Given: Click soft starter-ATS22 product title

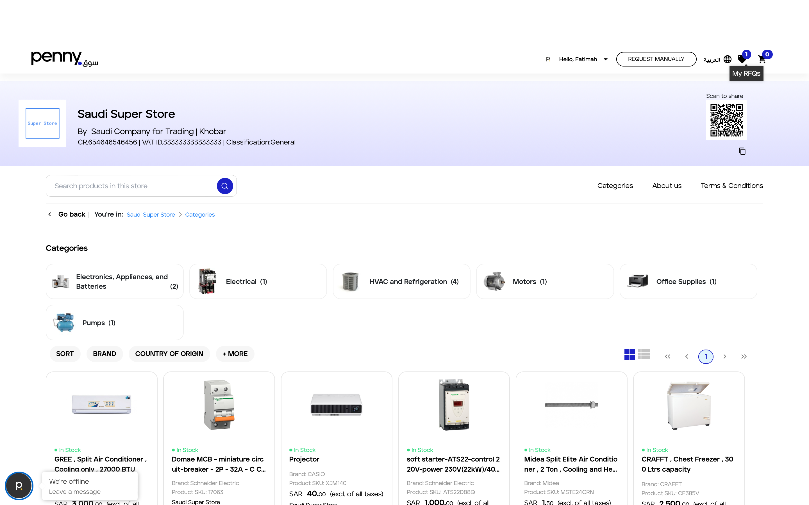Looking at the screenshot, I should click(x=453, y=464).
